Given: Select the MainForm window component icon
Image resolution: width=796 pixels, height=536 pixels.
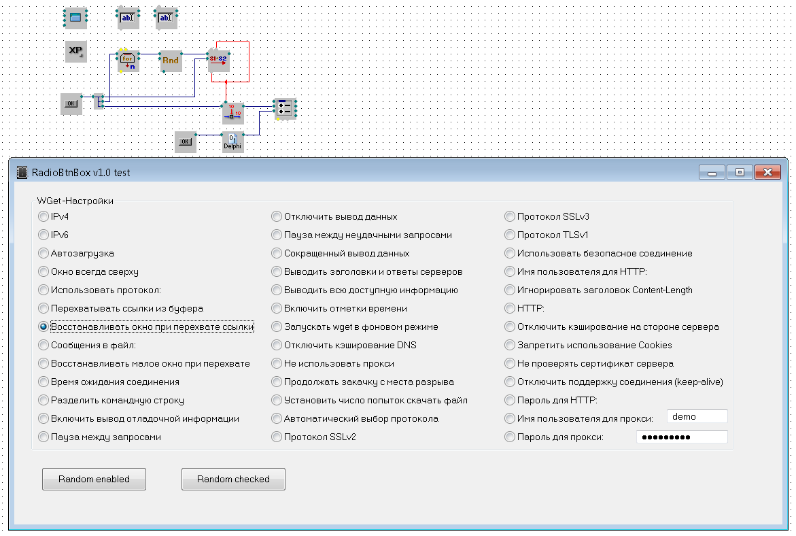Looking at the screenshot, I should (x=75, y=18).
